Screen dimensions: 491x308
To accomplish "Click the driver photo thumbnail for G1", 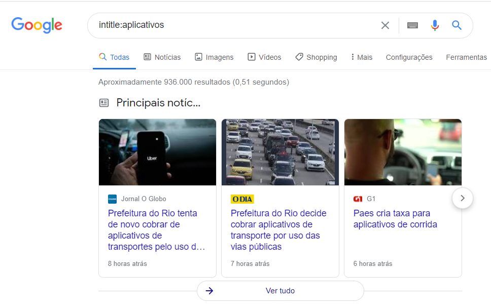I will click(x=403, y=152).
